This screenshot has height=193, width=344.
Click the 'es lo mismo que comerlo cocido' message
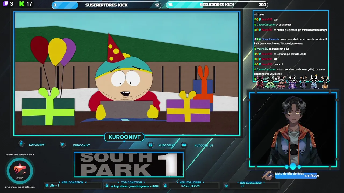[290, 54]
